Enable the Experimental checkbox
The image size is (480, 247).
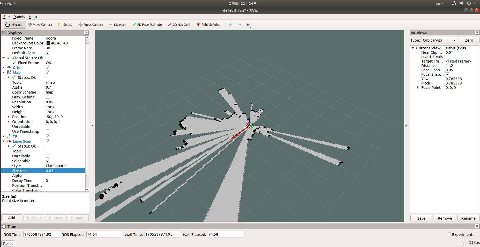point(449,234)
